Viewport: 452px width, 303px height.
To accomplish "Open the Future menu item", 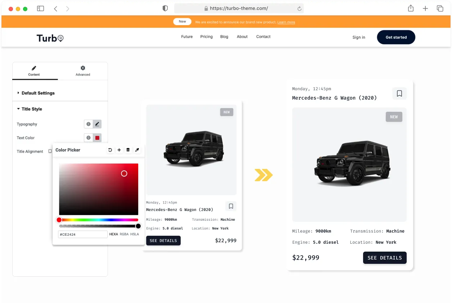I will pos(187,37).
